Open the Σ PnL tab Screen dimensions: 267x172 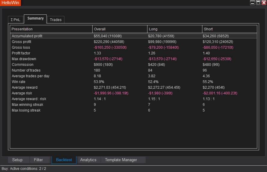tap(16, 20)
